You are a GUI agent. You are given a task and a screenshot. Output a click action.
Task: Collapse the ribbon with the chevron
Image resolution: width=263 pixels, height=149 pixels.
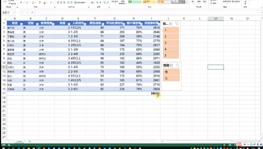click(x=261, y=7)
